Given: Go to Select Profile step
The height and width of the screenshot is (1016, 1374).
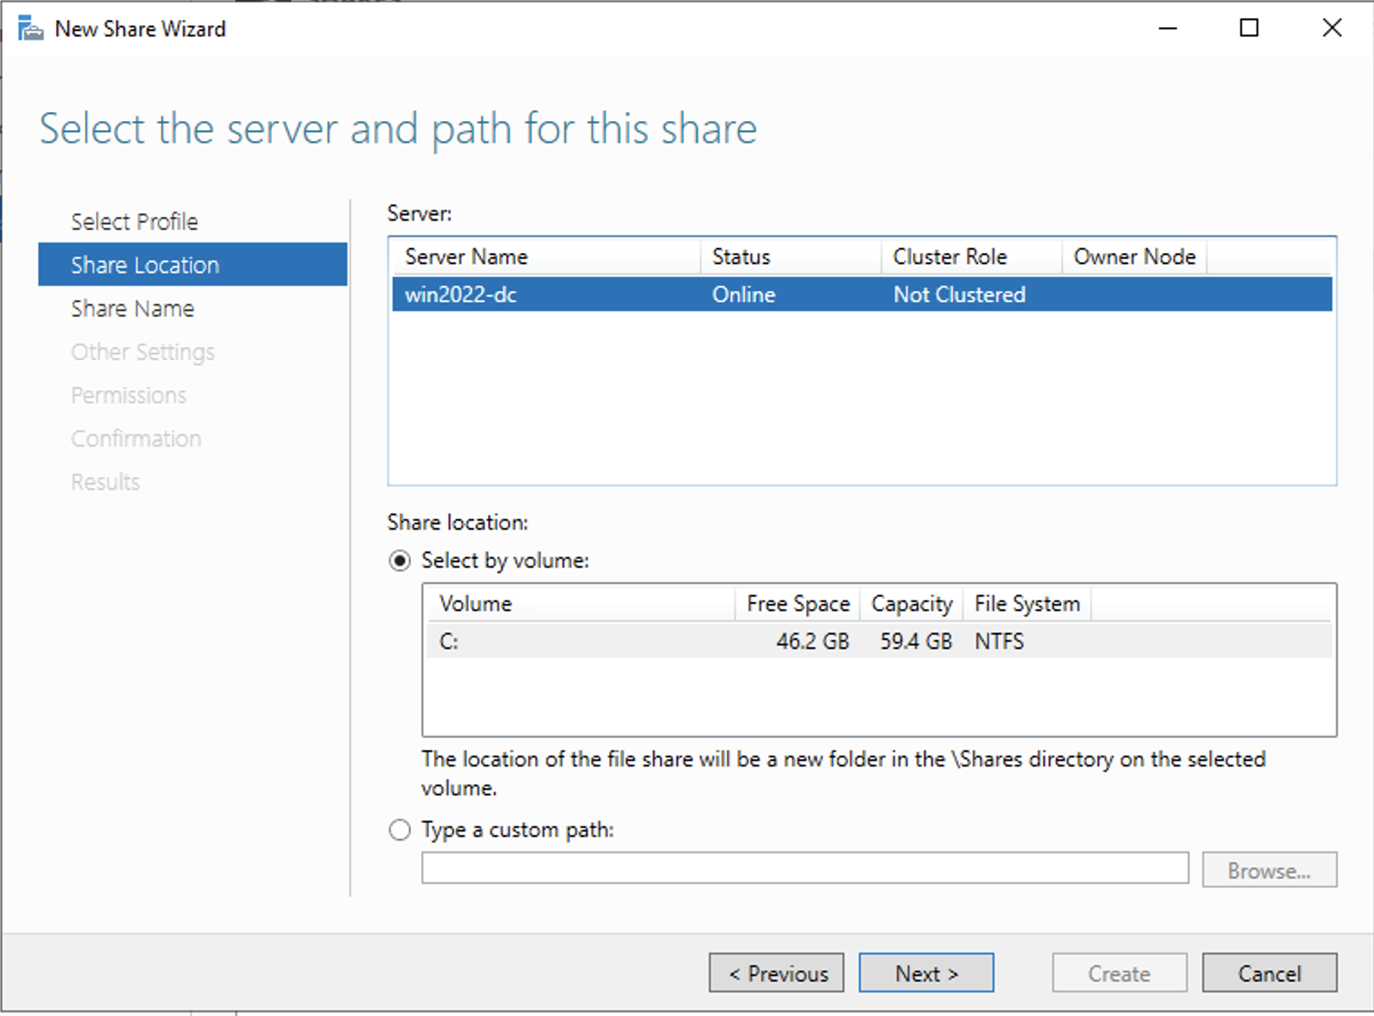Looking at the screenshot, I should [x=134, y=221].
